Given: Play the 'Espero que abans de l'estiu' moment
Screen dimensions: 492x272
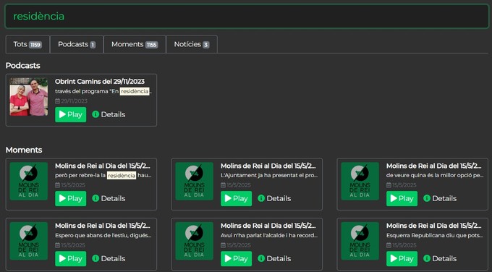Looking at the screenshot, I should pyautogui.click(x=71, y=258).
